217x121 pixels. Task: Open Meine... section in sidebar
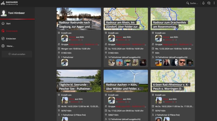point(10,46)
